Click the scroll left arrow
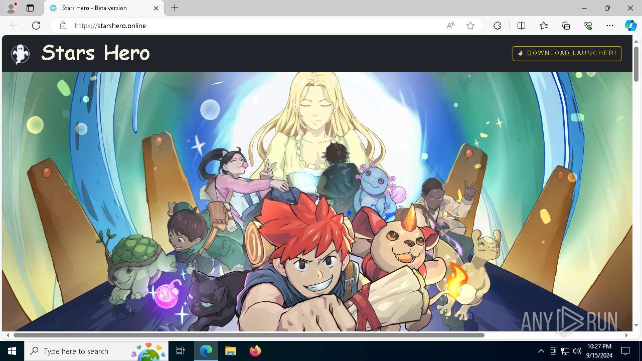 pos(7,335)
